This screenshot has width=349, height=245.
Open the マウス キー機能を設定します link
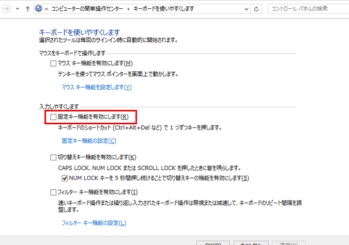[x=97, y=87]
